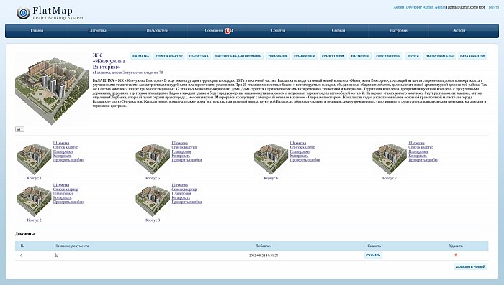Image resolution: width=504 pixels, height=285 pixels.
Task: Click the FlatMap logo icon
Action: tap(23, 13)
